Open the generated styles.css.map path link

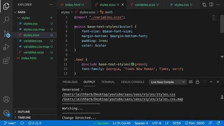[122, 99]
